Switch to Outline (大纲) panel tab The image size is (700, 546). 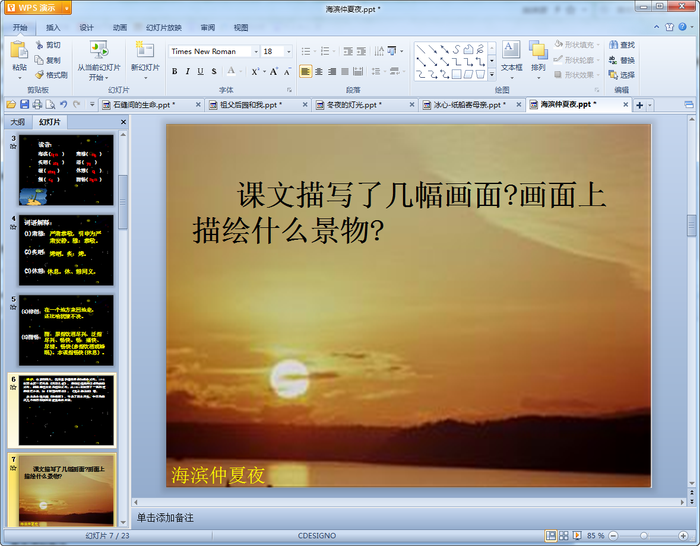18,122
